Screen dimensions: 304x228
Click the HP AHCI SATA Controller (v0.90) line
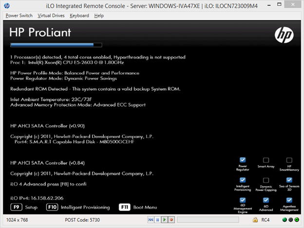pyautogui.click(x=47, y=126)
